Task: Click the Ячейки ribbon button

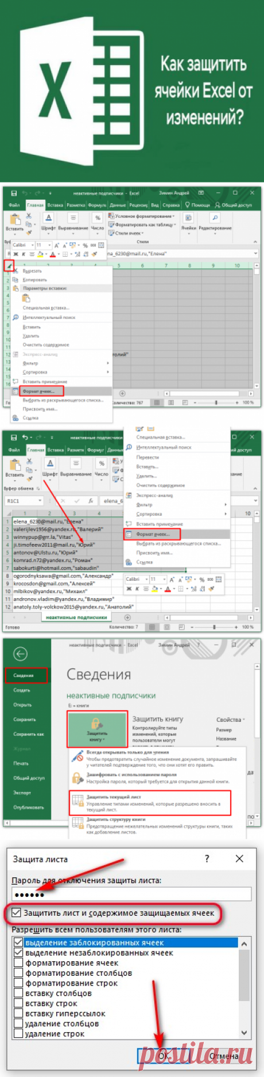Action: 189,222
